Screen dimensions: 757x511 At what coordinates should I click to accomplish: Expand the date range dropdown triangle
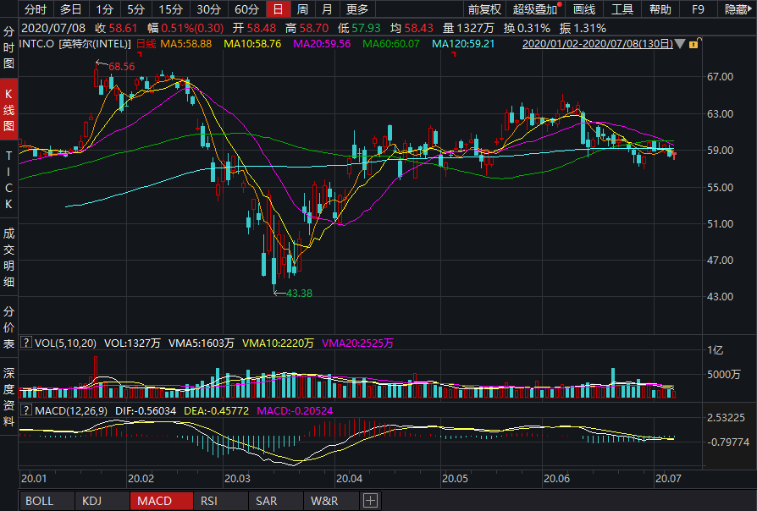coord(680,44)
